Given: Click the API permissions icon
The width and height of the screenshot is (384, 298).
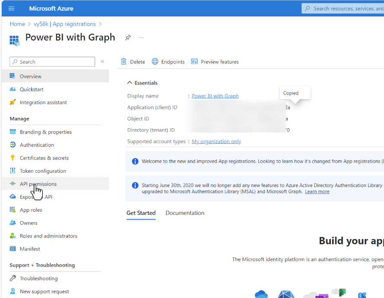Looking at the screenshot, I should [x=13, y=184].
